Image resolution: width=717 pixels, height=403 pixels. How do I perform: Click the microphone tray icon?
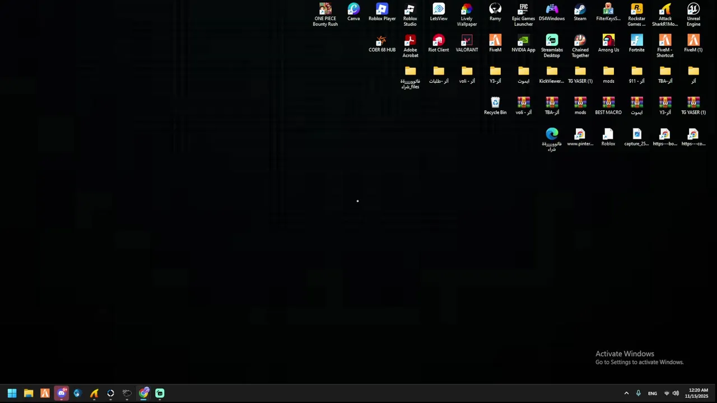[638, 393]
